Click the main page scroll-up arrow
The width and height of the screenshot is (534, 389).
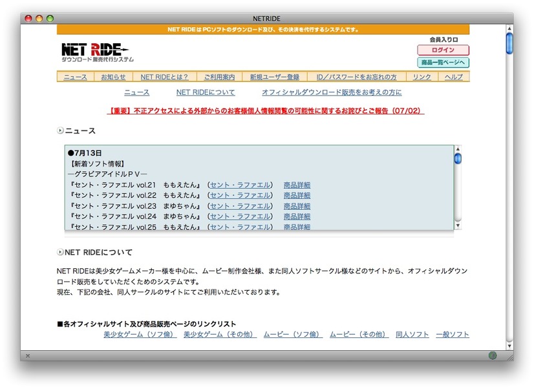pos(509,28)
